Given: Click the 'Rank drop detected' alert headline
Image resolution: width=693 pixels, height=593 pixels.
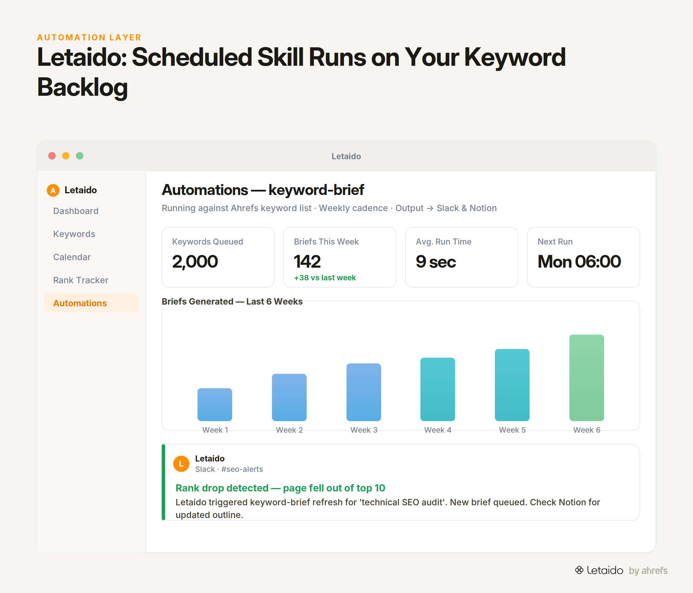Looking at the screenshot, I should [x=280, y=488].
